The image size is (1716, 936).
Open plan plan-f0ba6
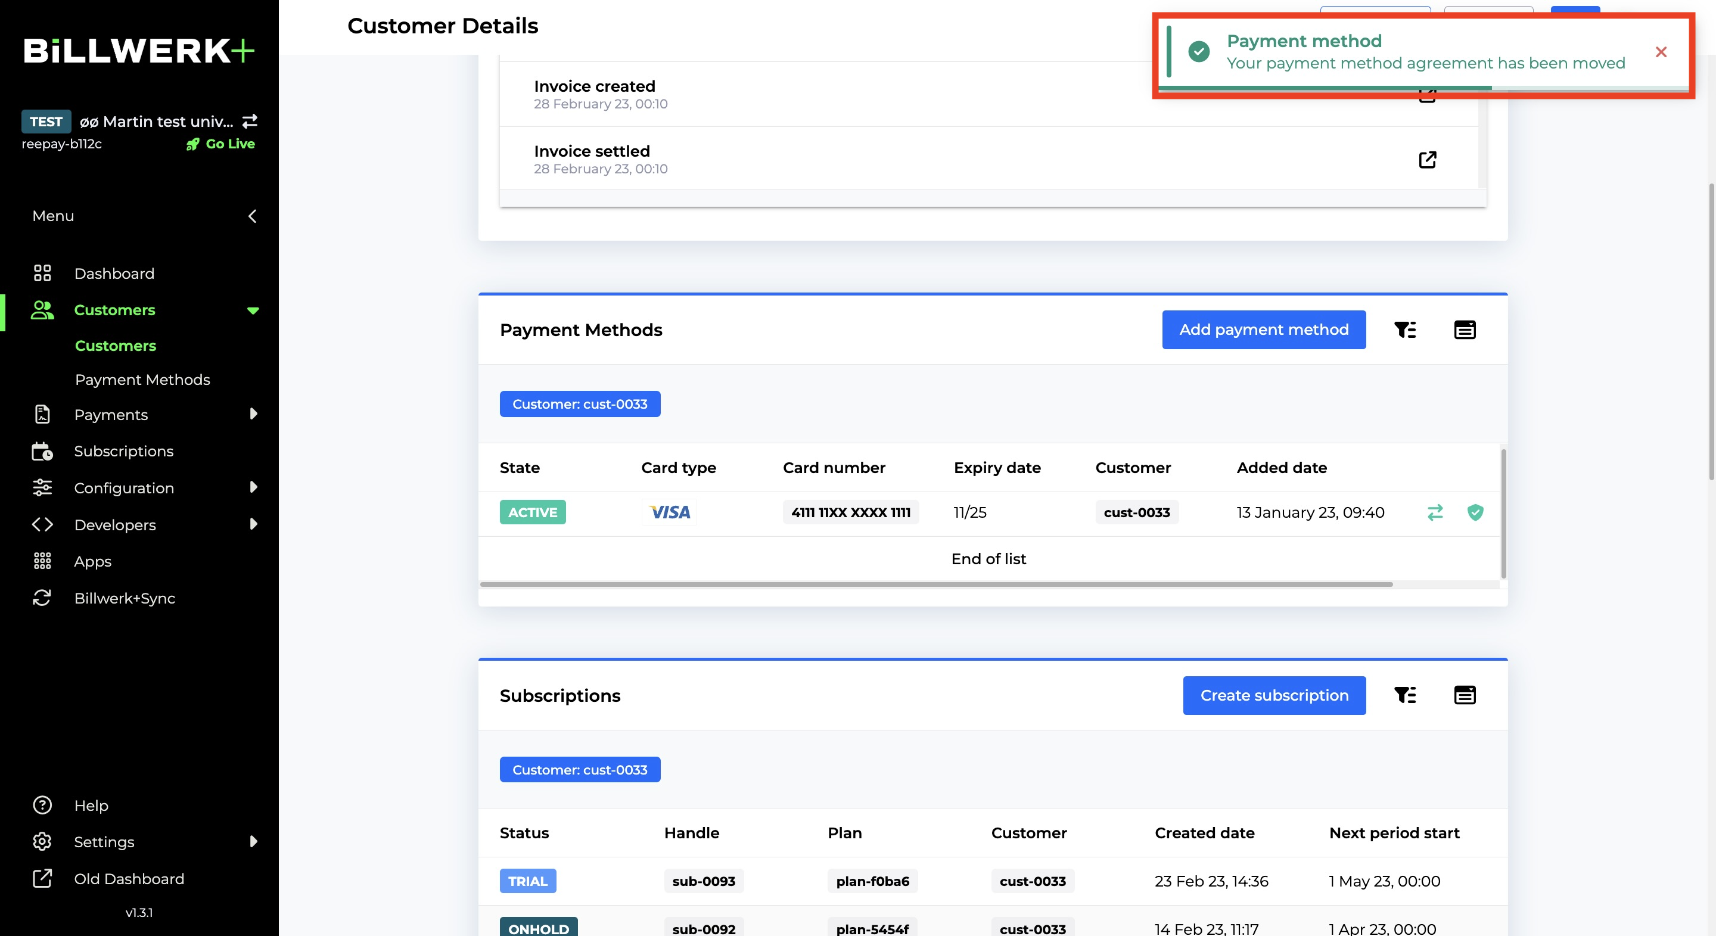click(x=873, y=881)
